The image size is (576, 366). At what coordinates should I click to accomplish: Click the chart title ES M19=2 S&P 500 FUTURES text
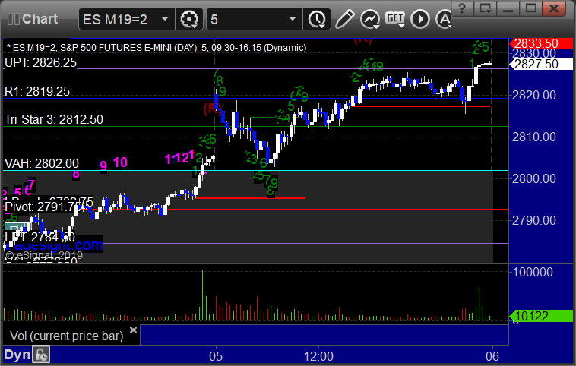point(157,48)
